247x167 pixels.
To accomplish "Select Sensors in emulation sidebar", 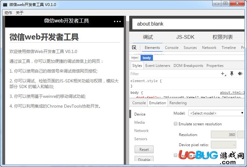I will 141,139.
